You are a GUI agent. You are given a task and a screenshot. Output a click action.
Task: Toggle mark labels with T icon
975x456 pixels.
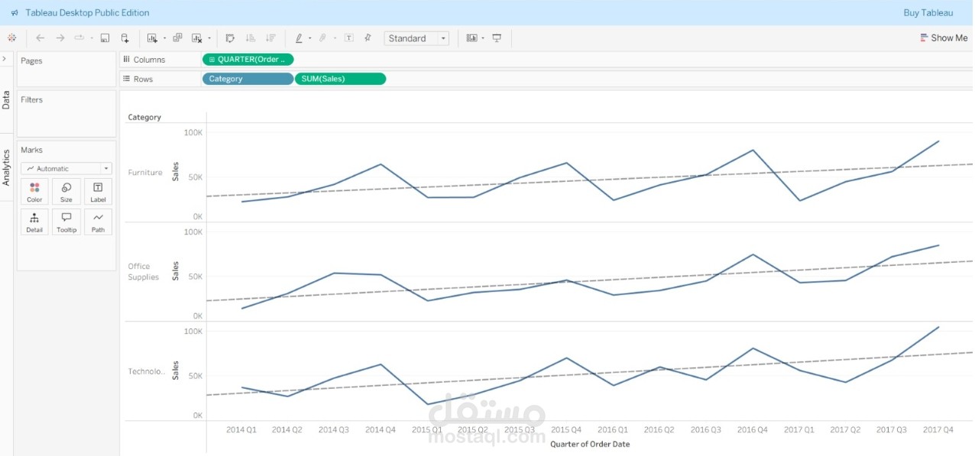[348, 37]
